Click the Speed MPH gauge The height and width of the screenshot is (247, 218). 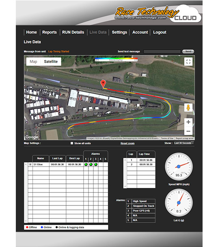click(179, 166)
